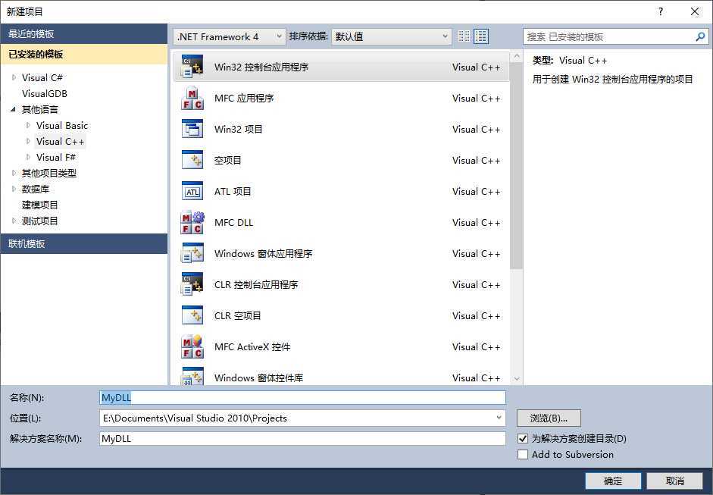The width and height of the screenshot is (713, 495).
Task: Expand the Visual C++ tree node
Action: coord(28,142)
